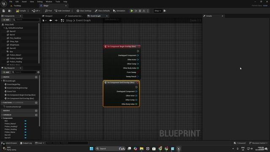
Task: Select the Potion_Mana1 component
Action: (x=15, y=55)
